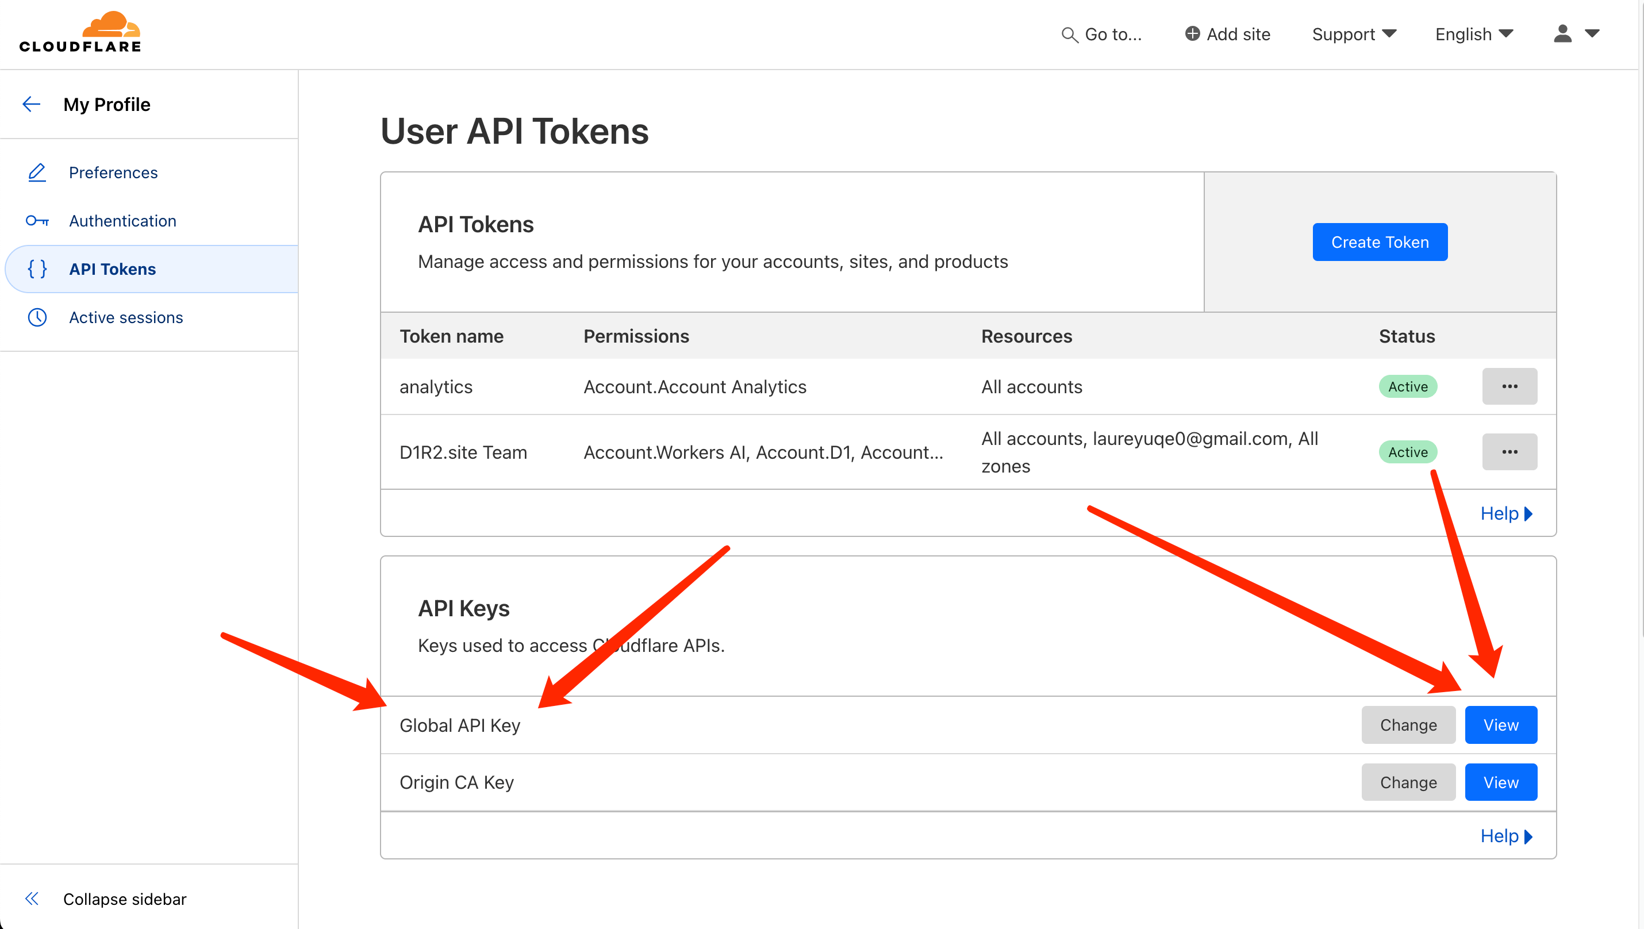Select the API Tokens braces icon

[x=36, y=268]
